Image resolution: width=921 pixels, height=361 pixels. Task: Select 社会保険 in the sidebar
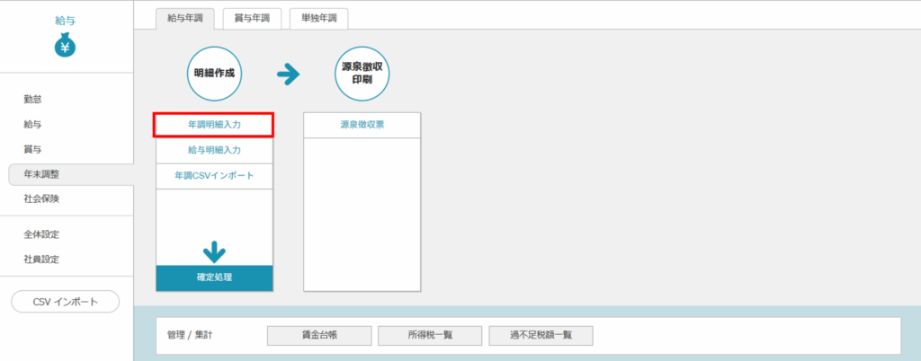click(41, 198)
